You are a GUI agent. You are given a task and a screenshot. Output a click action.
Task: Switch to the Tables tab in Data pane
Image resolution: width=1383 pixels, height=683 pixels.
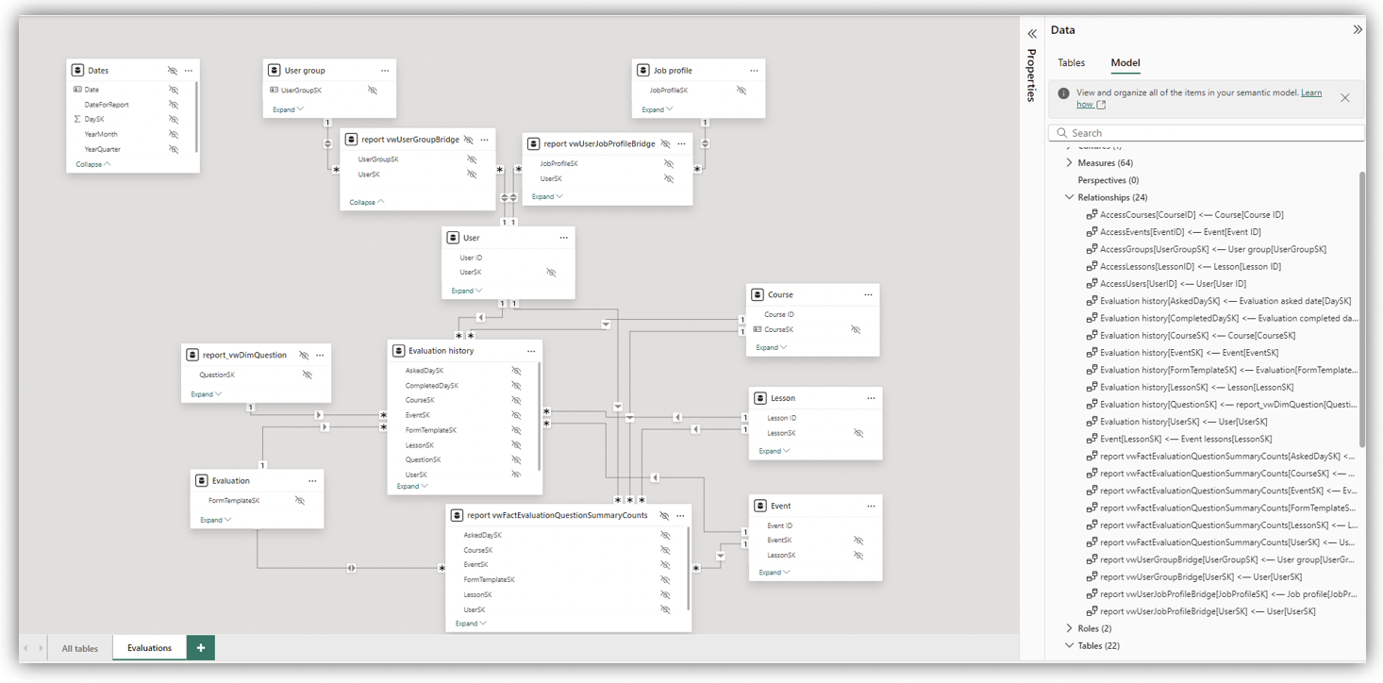coord(1071,63)
